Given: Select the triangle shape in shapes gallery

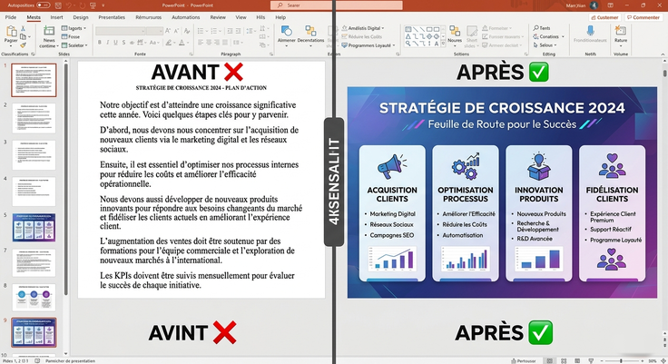Looking at the screenshot, I should [x=408, y=36].
